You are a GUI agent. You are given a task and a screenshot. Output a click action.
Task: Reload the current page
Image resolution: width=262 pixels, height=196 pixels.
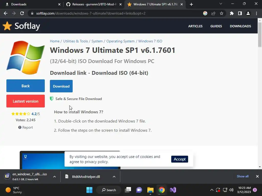pyautogui.click(x=22, y=13)
